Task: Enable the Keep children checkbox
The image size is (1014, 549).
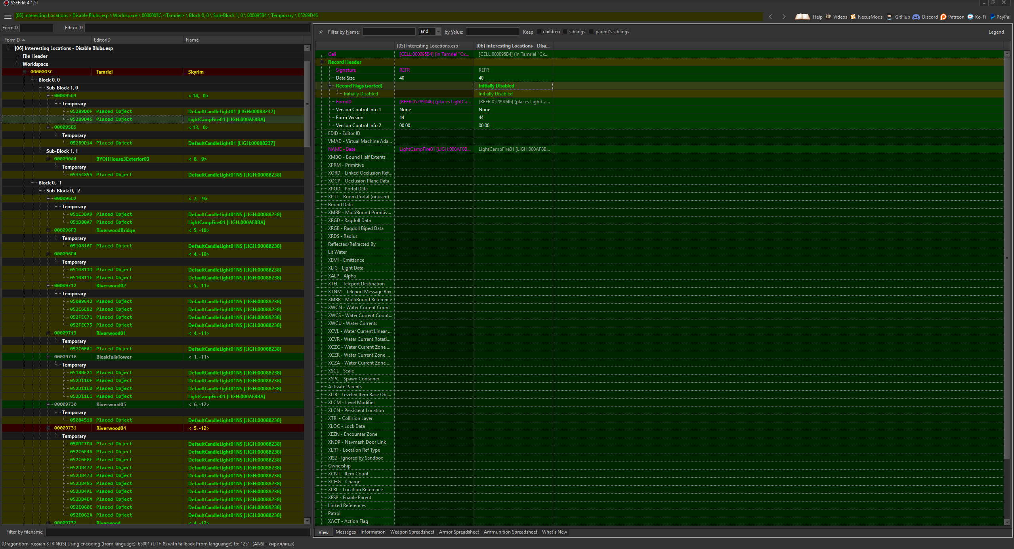Action: click(539, 32)
